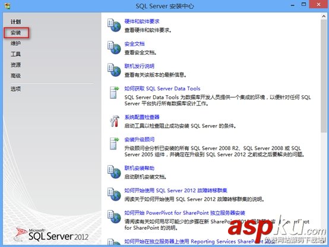
Task: Open 联机安装帮助 link
Action: (x=140, y=168)
